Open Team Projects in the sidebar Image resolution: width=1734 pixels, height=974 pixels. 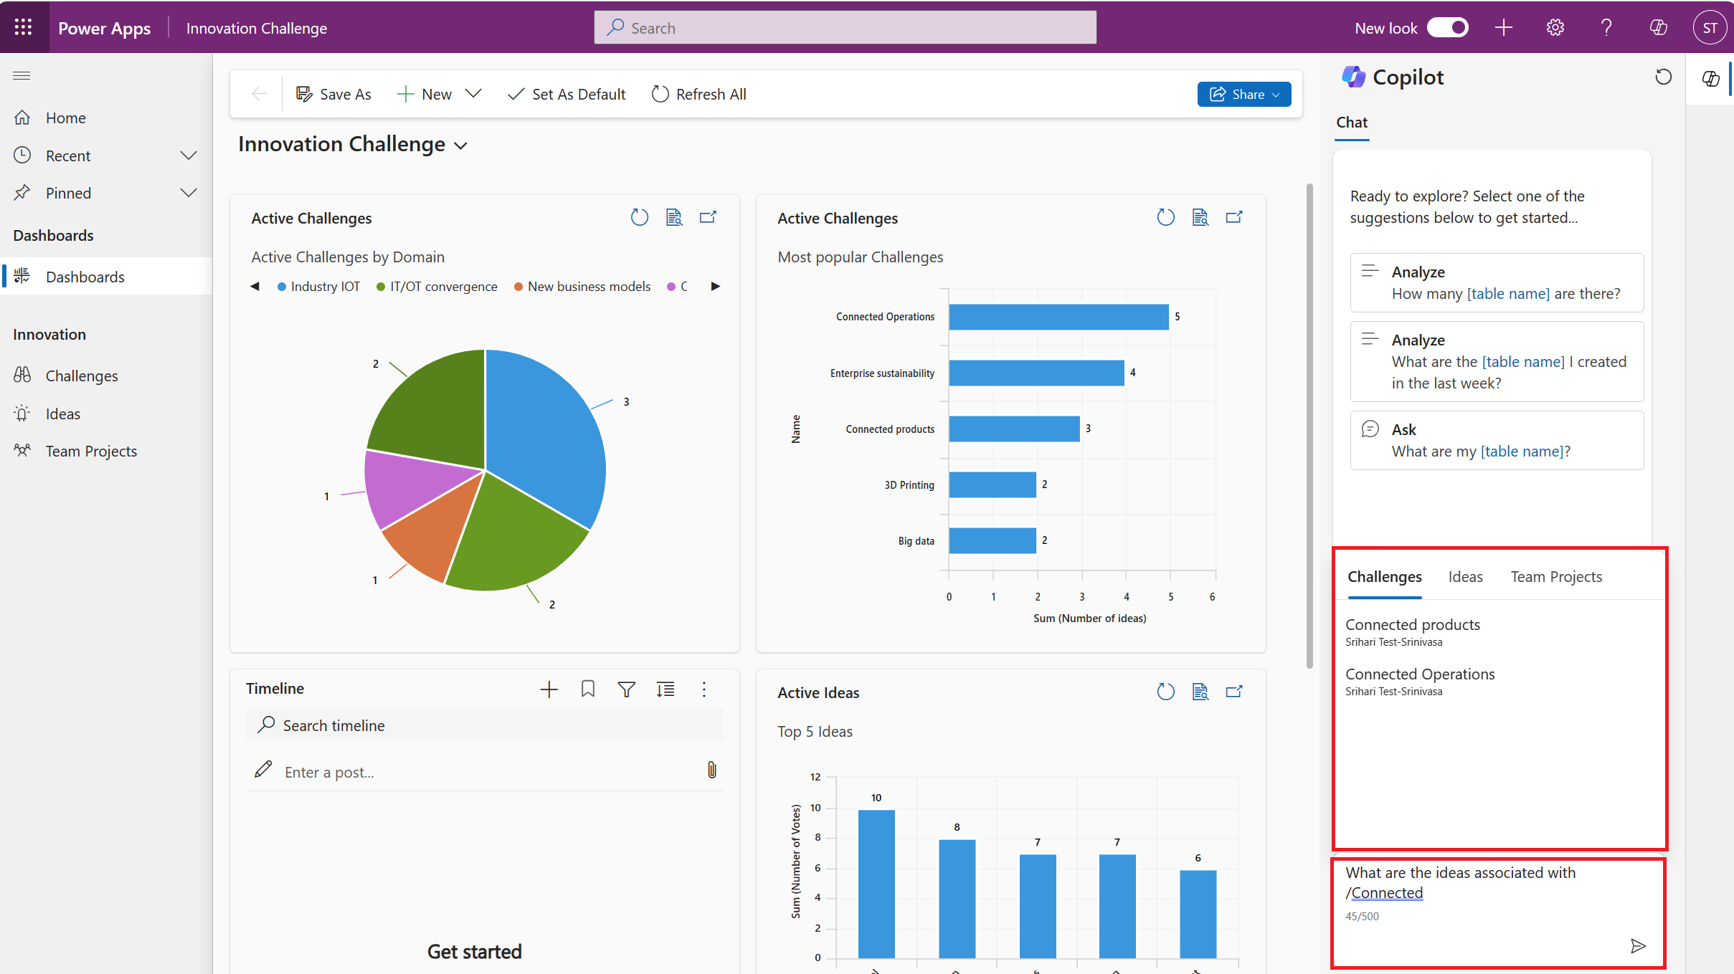91,451
